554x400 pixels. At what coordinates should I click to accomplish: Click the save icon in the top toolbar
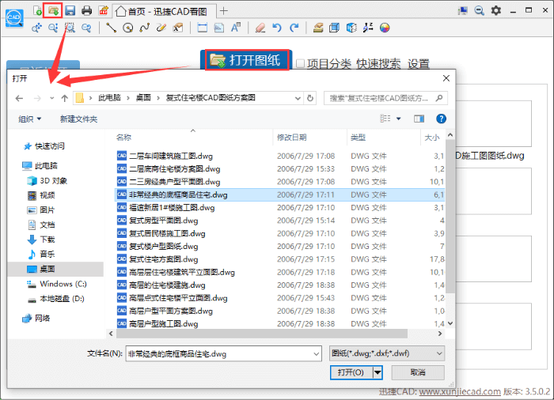pos(70,10)
